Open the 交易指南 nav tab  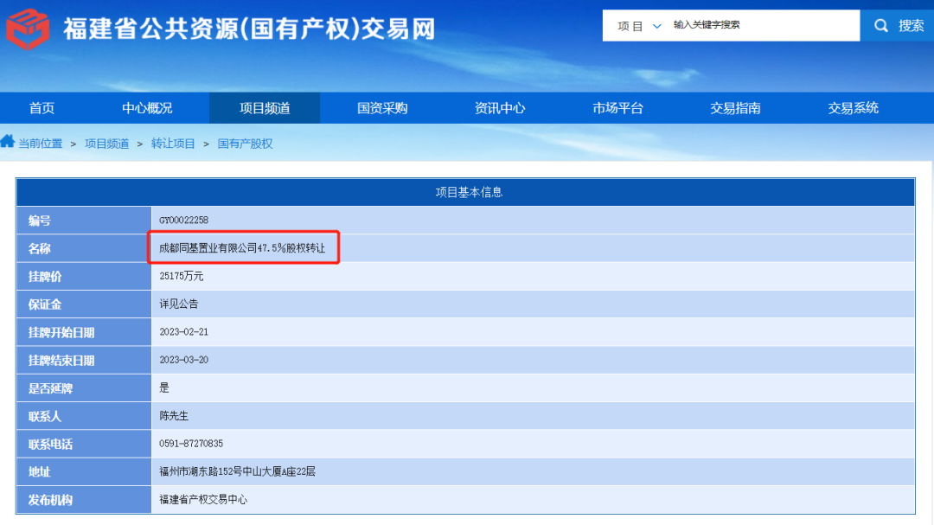(735, 108)
